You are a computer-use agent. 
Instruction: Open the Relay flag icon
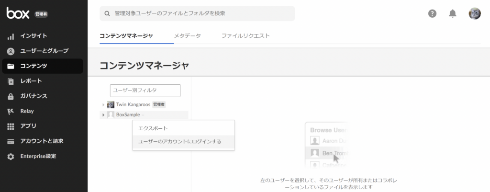click(11, 112)
